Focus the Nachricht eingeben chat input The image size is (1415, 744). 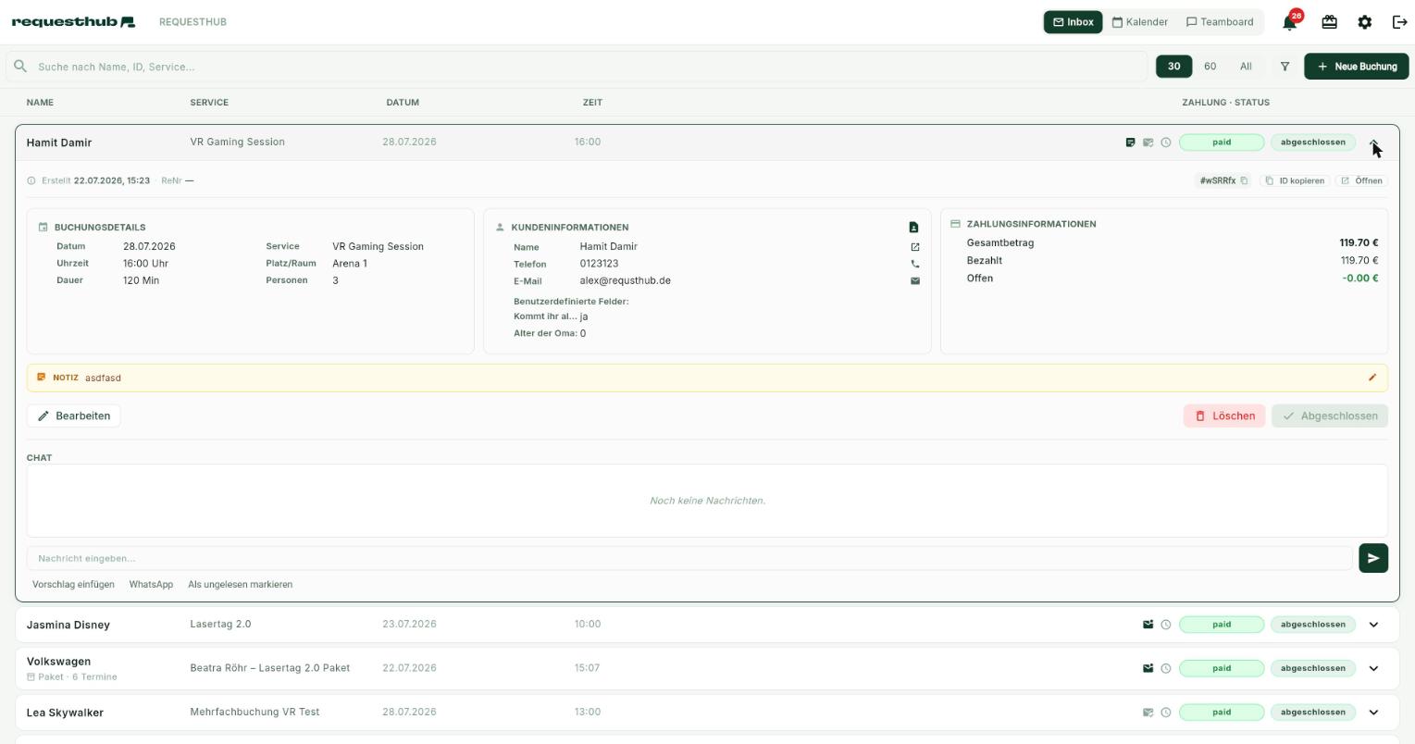click(689, 558)
